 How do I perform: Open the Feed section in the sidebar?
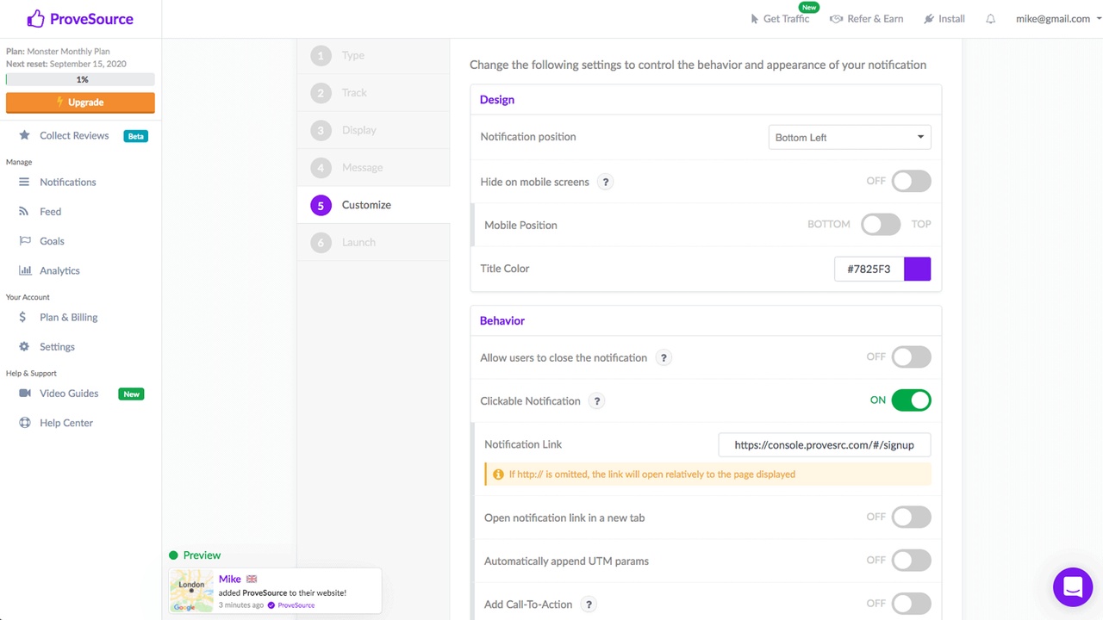[49, 211]
